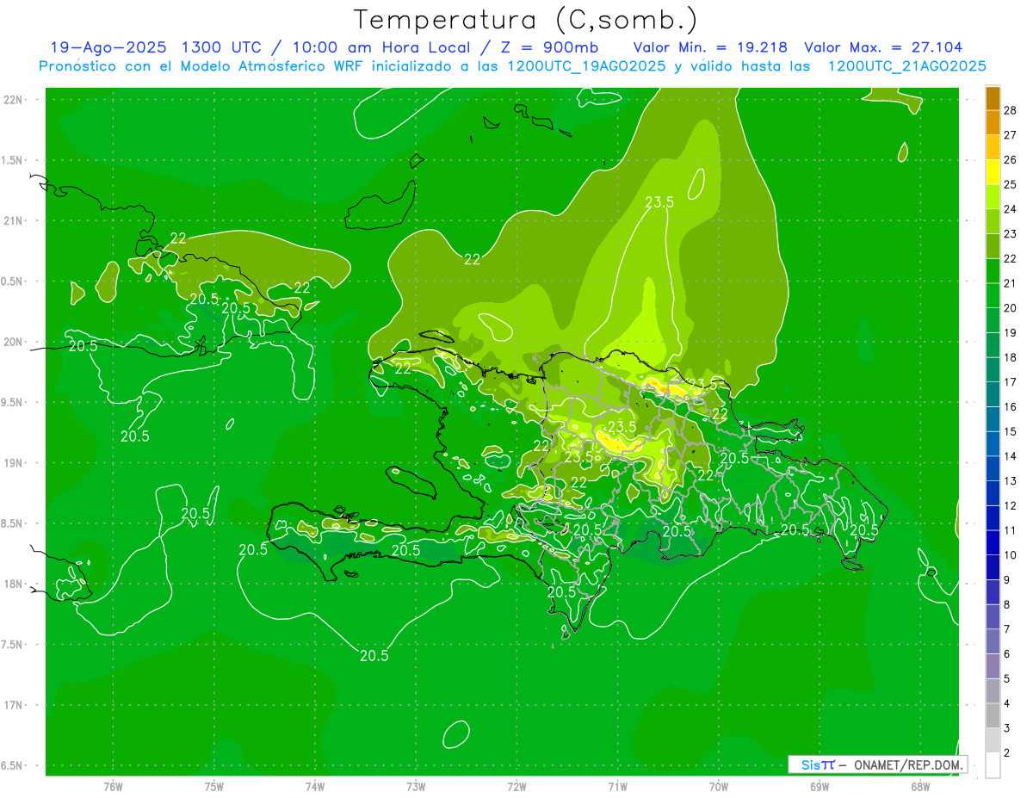
Task: Click the legend value '10'
Action: coord(1011,555)
